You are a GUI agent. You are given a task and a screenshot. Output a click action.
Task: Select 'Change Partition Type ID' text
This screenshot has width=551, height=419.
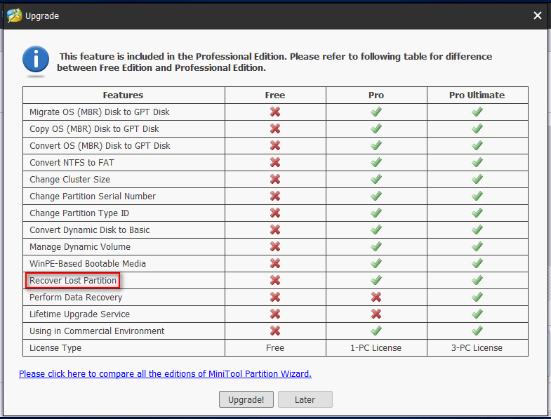[79, 213]
